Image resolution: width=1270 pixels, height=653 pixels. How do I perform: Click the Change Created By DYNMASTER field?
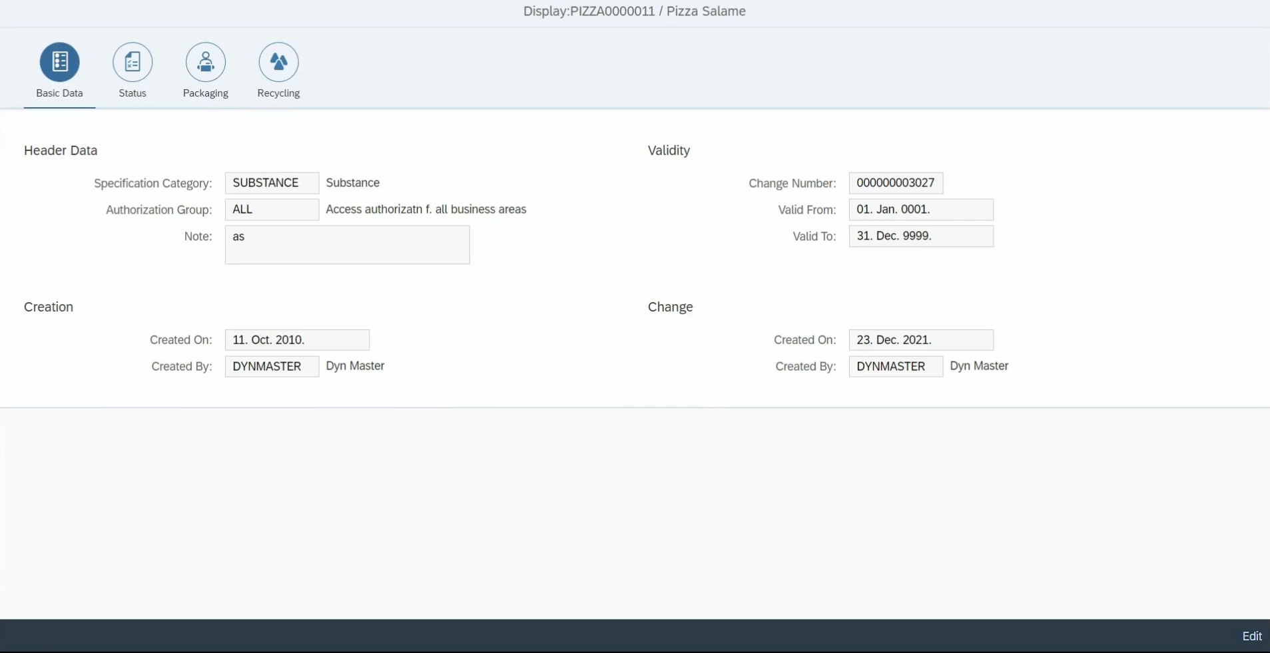(x=896, y=367)
